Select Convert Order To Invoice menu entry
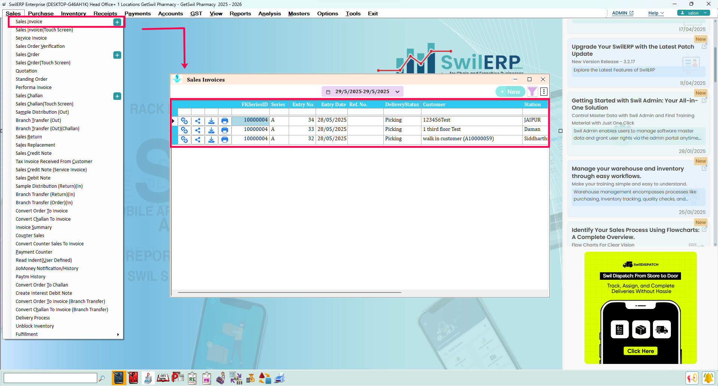718x386 pixels. [x=42, y=211]
